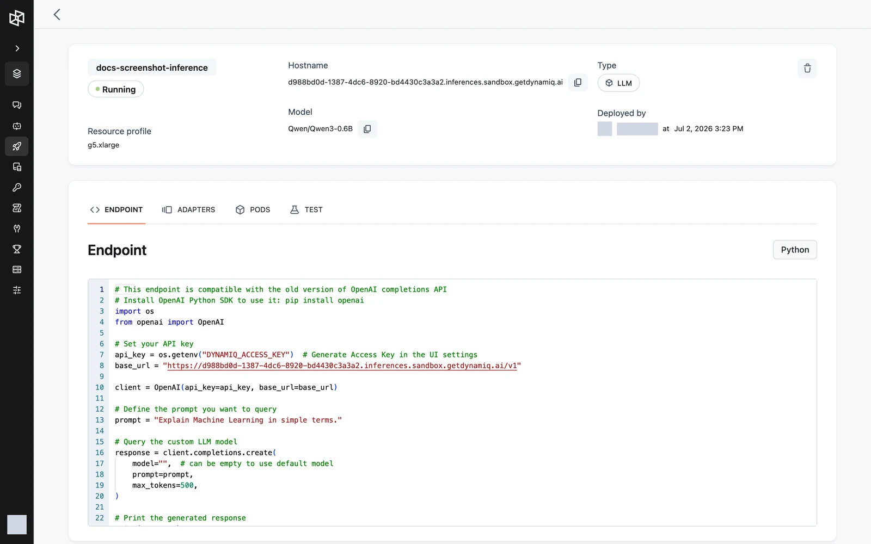Switch to the PODS tab
Viewport: 871px width, 544px height.
(253, 209)
